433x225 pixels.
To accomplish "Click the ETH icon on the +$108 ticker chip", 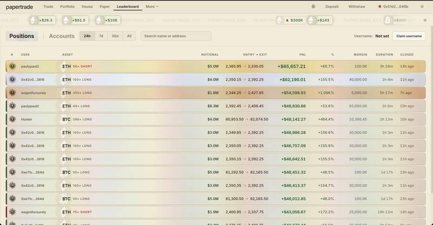I will 100,20.
